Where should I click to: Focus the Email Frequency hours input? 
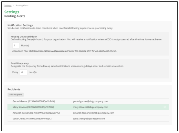click(x=23, y=72)
